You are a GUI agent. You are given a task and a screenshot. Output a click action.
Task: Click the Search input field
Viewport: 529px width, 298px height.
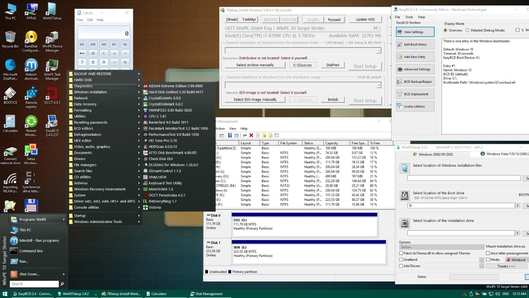(x=34, y=284)
